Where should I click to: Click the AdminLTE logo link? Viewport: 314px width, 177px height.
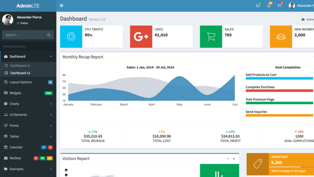coord(28,5)
